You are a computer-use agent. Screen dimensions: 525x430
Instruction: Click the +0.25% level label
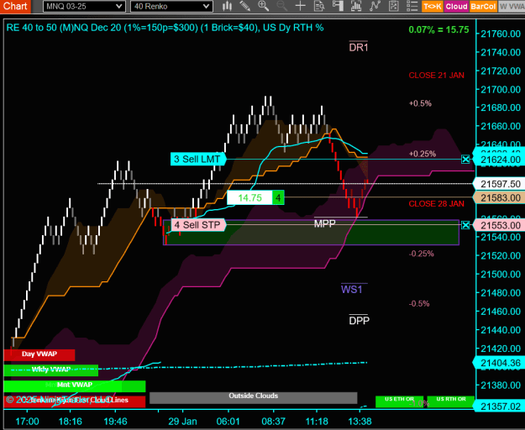[423, 154]
